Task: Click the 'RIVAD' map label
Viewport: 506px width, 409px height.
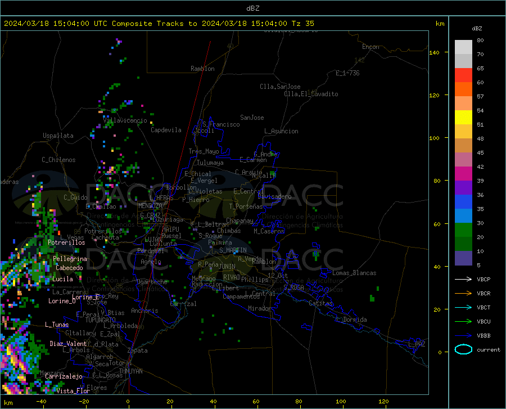Action: [232, 277]
